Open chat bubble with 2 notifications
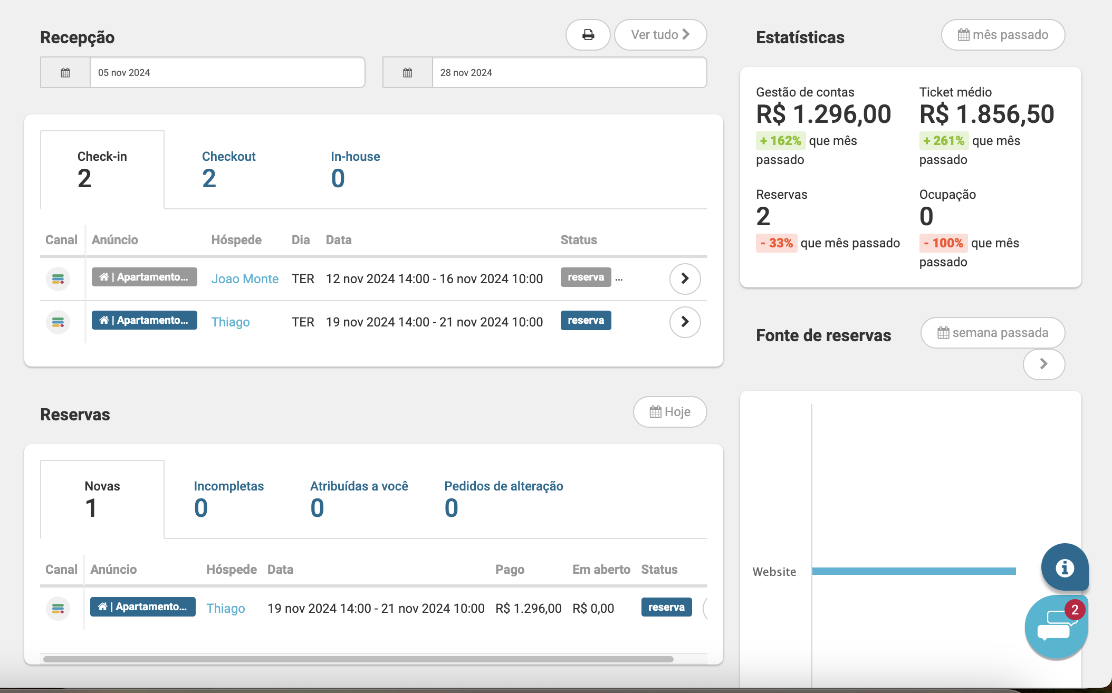The height and width of the screenshot is (693, 1112). click(x=1056, y=627)
